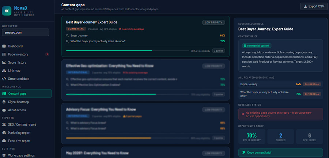The image size is (329, 158).
Task: Click the document icon in commercial content tag
Action: click(x=245, y=46)
